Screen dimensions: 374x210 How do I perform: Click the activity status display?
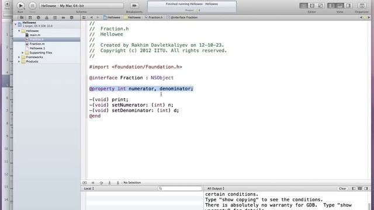pos(192,6)
